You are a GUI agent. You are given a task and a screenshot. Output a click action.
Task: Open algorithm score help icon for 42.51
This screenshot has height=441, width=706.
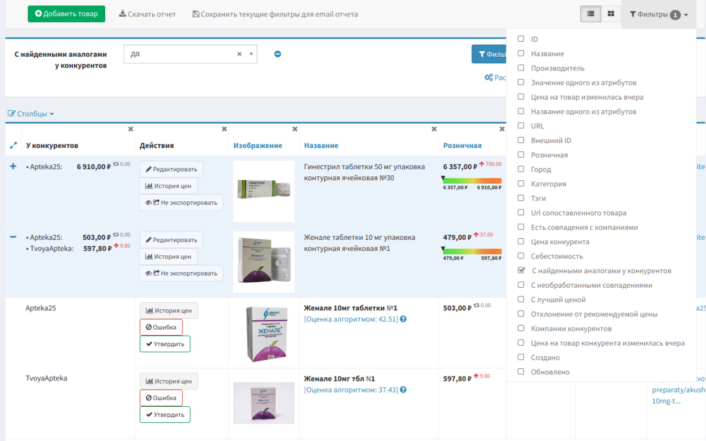coord(403,319)
